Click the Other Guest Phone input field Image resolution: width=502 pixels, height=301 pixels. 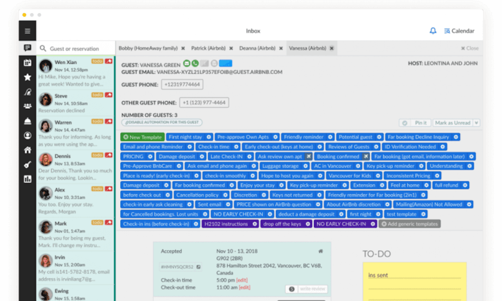(x=204, y=103)
